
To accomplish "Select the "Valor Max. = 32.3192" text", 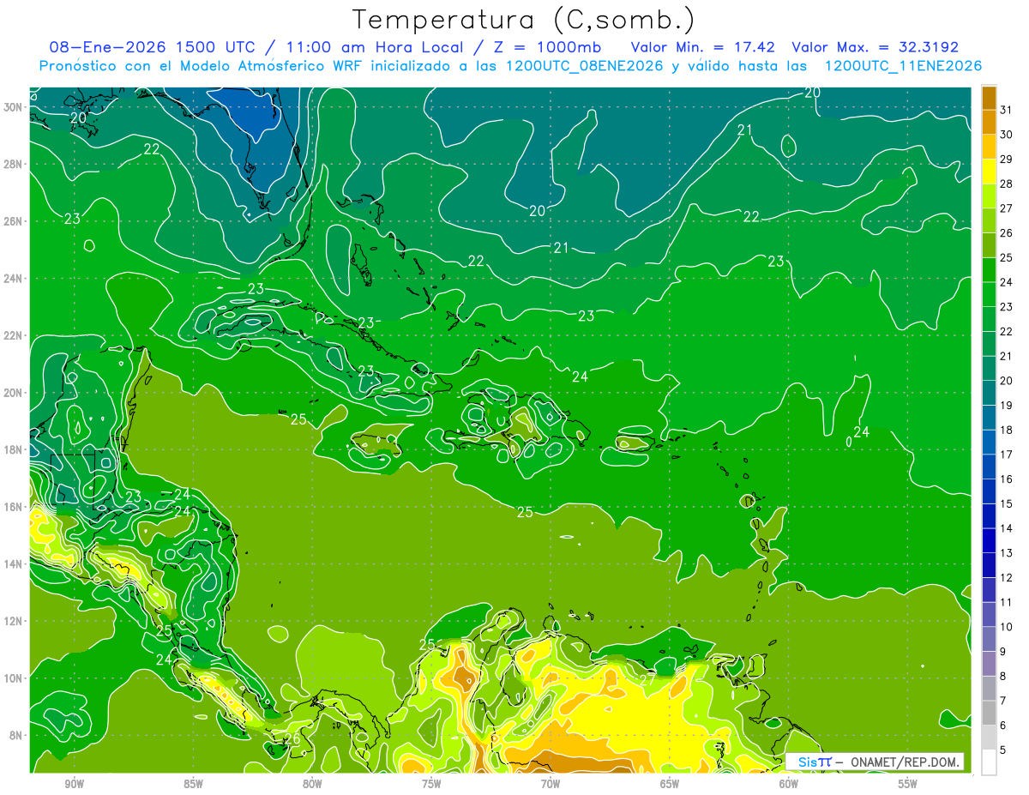I will (x=876, y=47).
